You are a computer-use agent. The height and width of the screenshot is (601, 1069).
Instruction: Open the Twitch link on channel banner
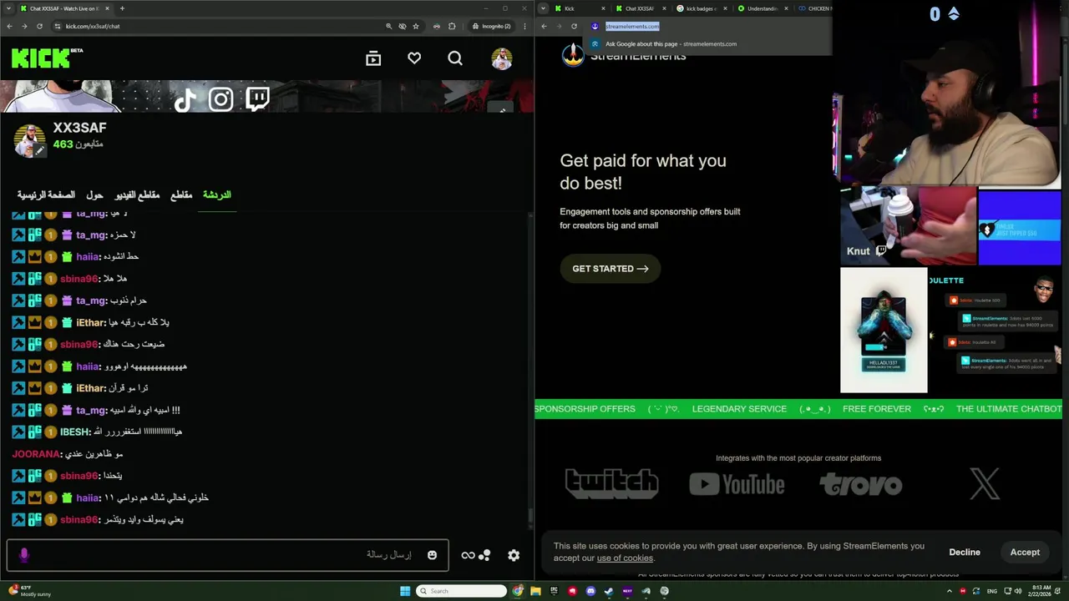click(258, 99)
